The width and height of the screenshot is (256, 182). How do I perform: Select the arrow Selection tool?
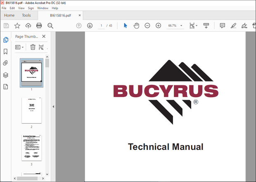pos(126,26)
